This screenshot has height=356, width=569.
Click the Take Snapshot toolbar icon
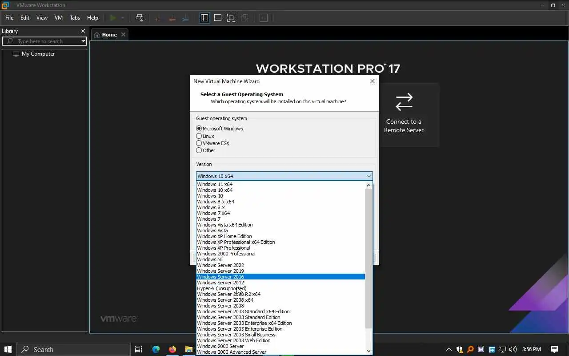[x=157, y=18]
